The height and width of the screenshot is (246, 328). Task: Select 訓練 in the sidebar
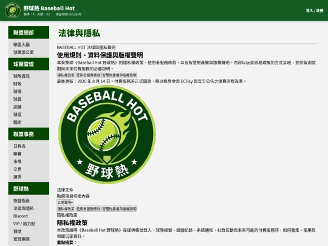pos(18,107)
